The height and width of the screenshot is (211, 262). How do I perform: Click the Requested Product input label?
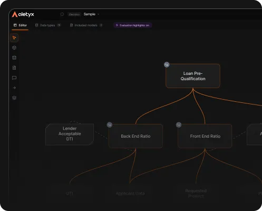click(196, 193)
